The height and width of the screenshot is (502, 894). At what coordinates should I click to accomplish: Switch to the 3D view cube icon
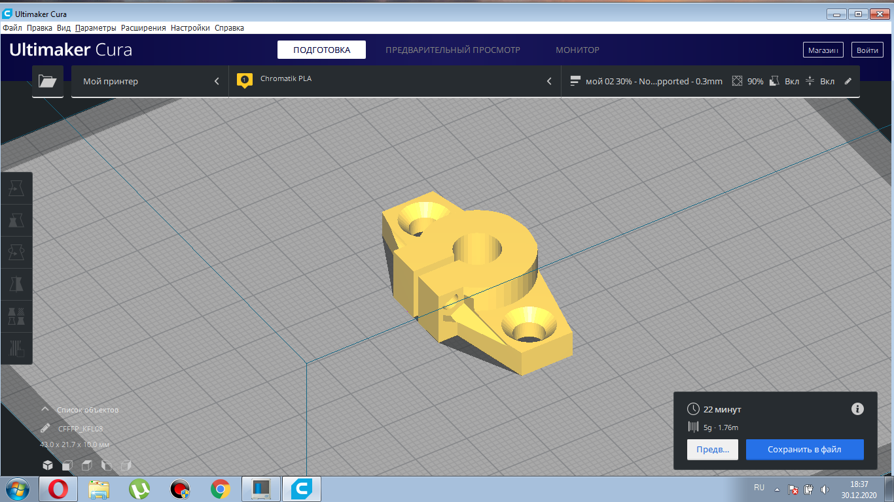coord(48,465)
